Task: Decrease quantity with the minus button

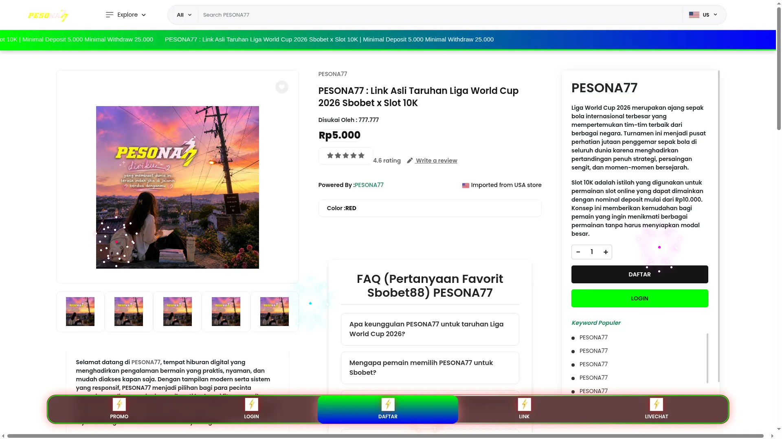Action: point(578,252)
